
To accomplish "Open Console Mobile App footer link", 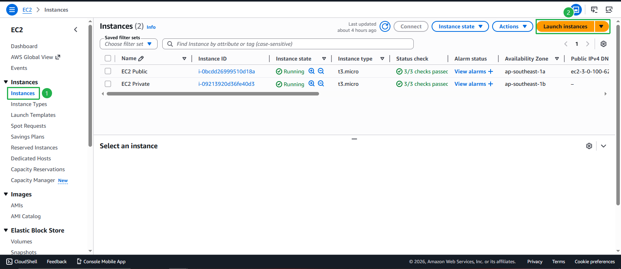I will [x=101, y=262].
